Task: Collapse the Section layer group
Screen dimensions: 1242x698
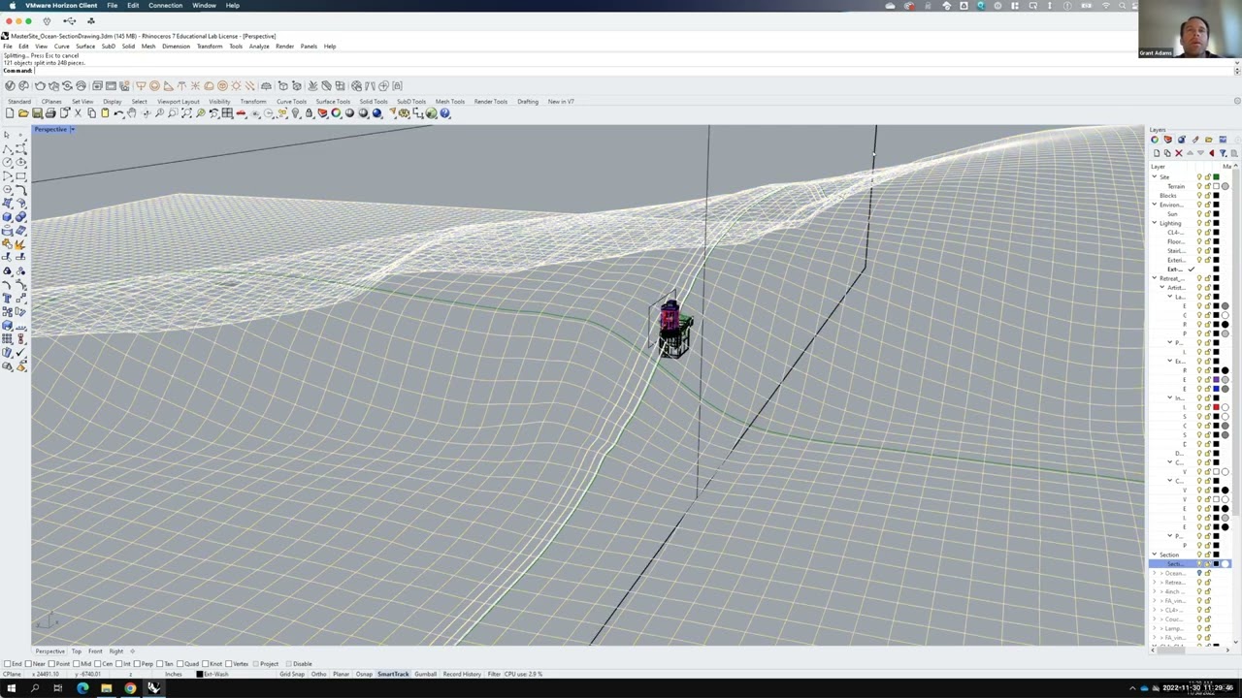Action: click(1155, 555)
